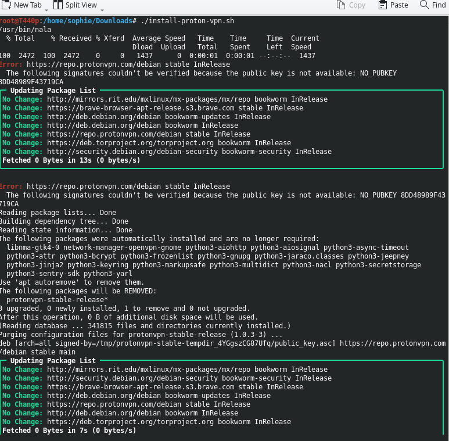Click the 'python3-markupsafe' package name

click(x=169, y=265)
